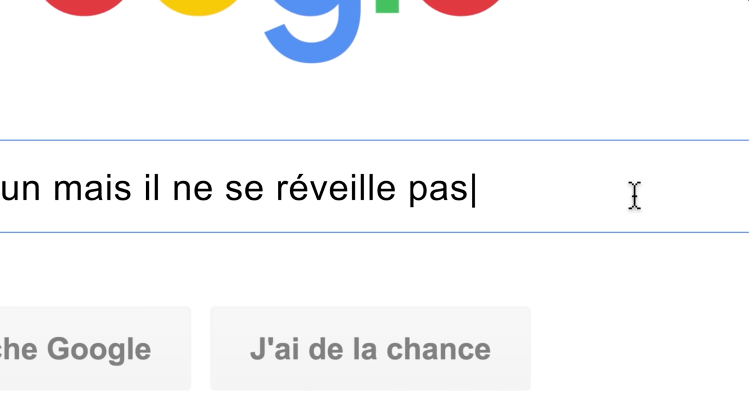Screen dimensions: 749x418
Task: Click the green "l" in the Google logo
Action: (x=387, y=6)
